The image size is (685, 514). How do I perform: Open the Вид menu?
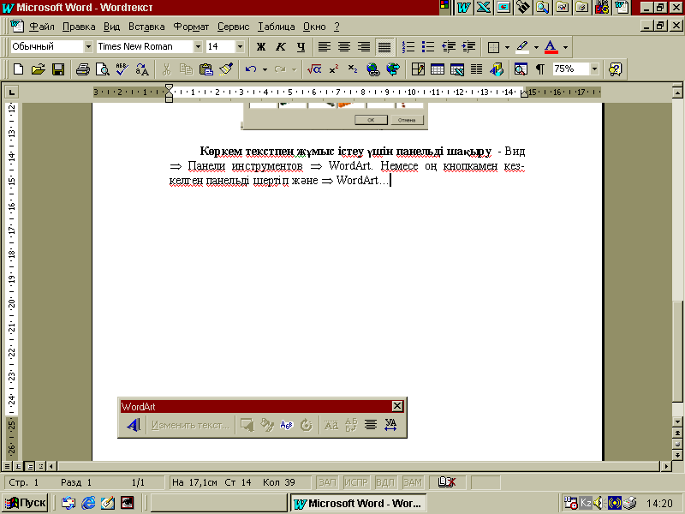(x=111, y=27)
